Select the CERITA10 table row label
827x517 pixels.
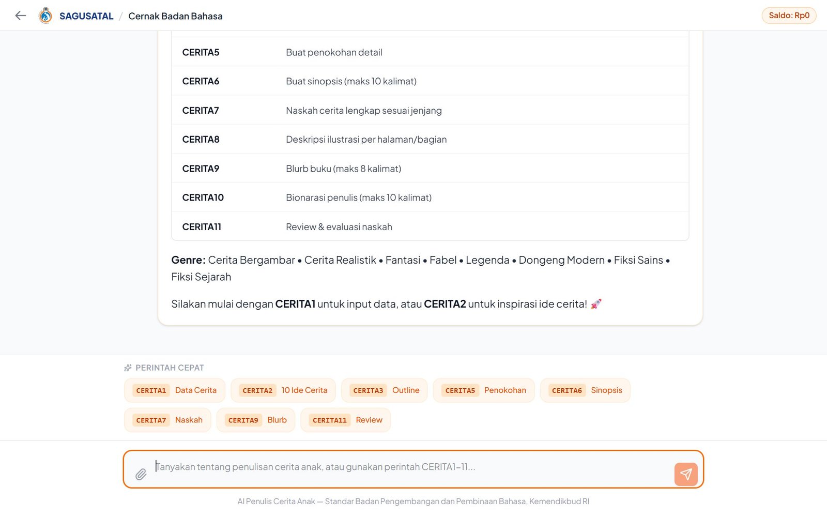click(x=203, y=197)
